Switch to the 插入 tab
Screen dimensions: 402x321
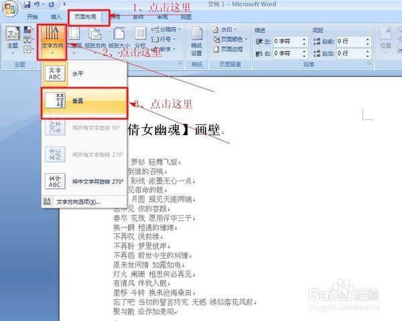pyautogui.click(x=56, y=17)
